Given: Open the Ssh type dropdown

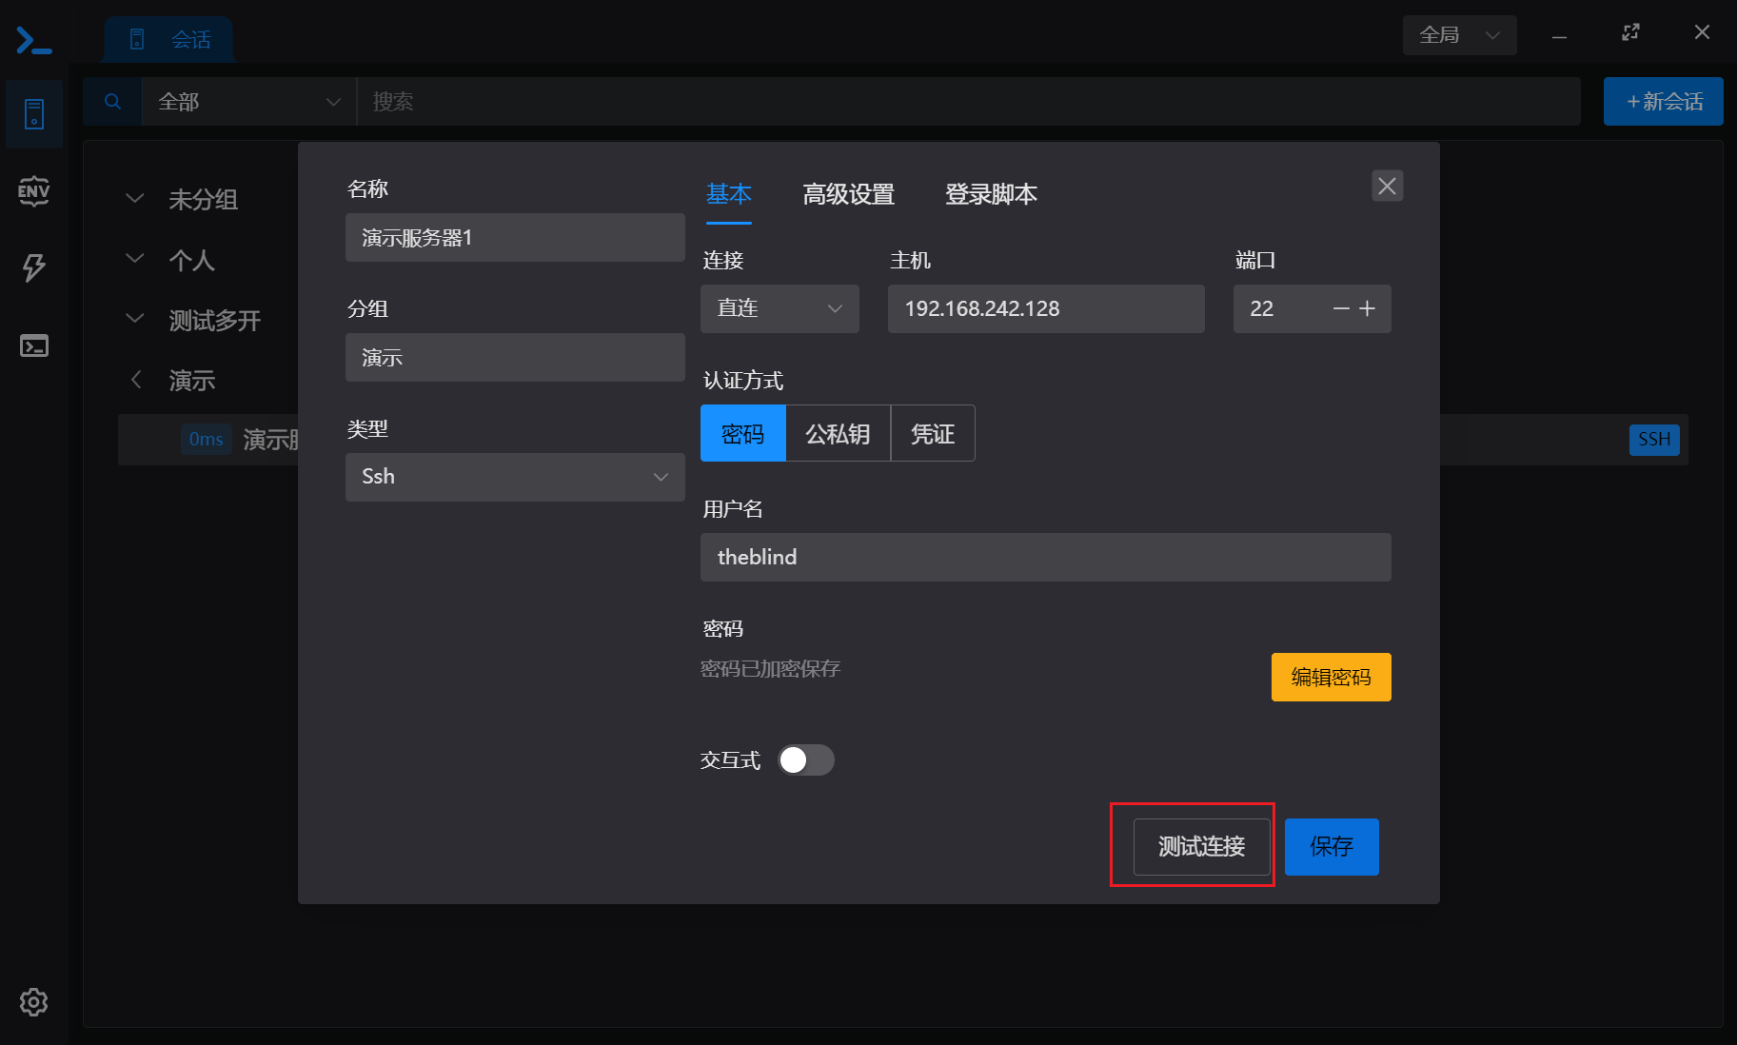Looking at the screenshot, I should click(x=515, y=477).
